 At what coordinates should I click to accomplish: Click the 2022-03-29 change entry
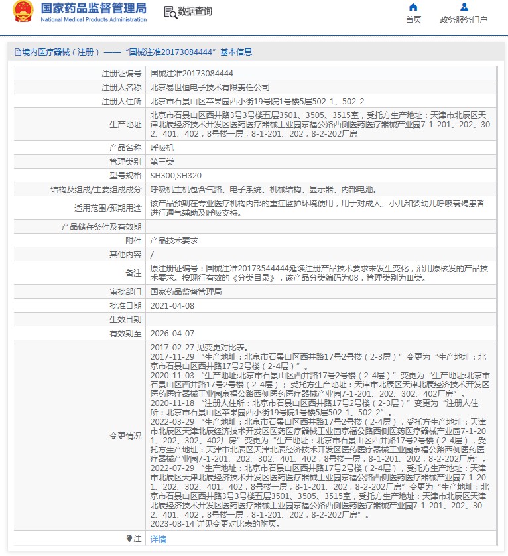tap(319, 441)
